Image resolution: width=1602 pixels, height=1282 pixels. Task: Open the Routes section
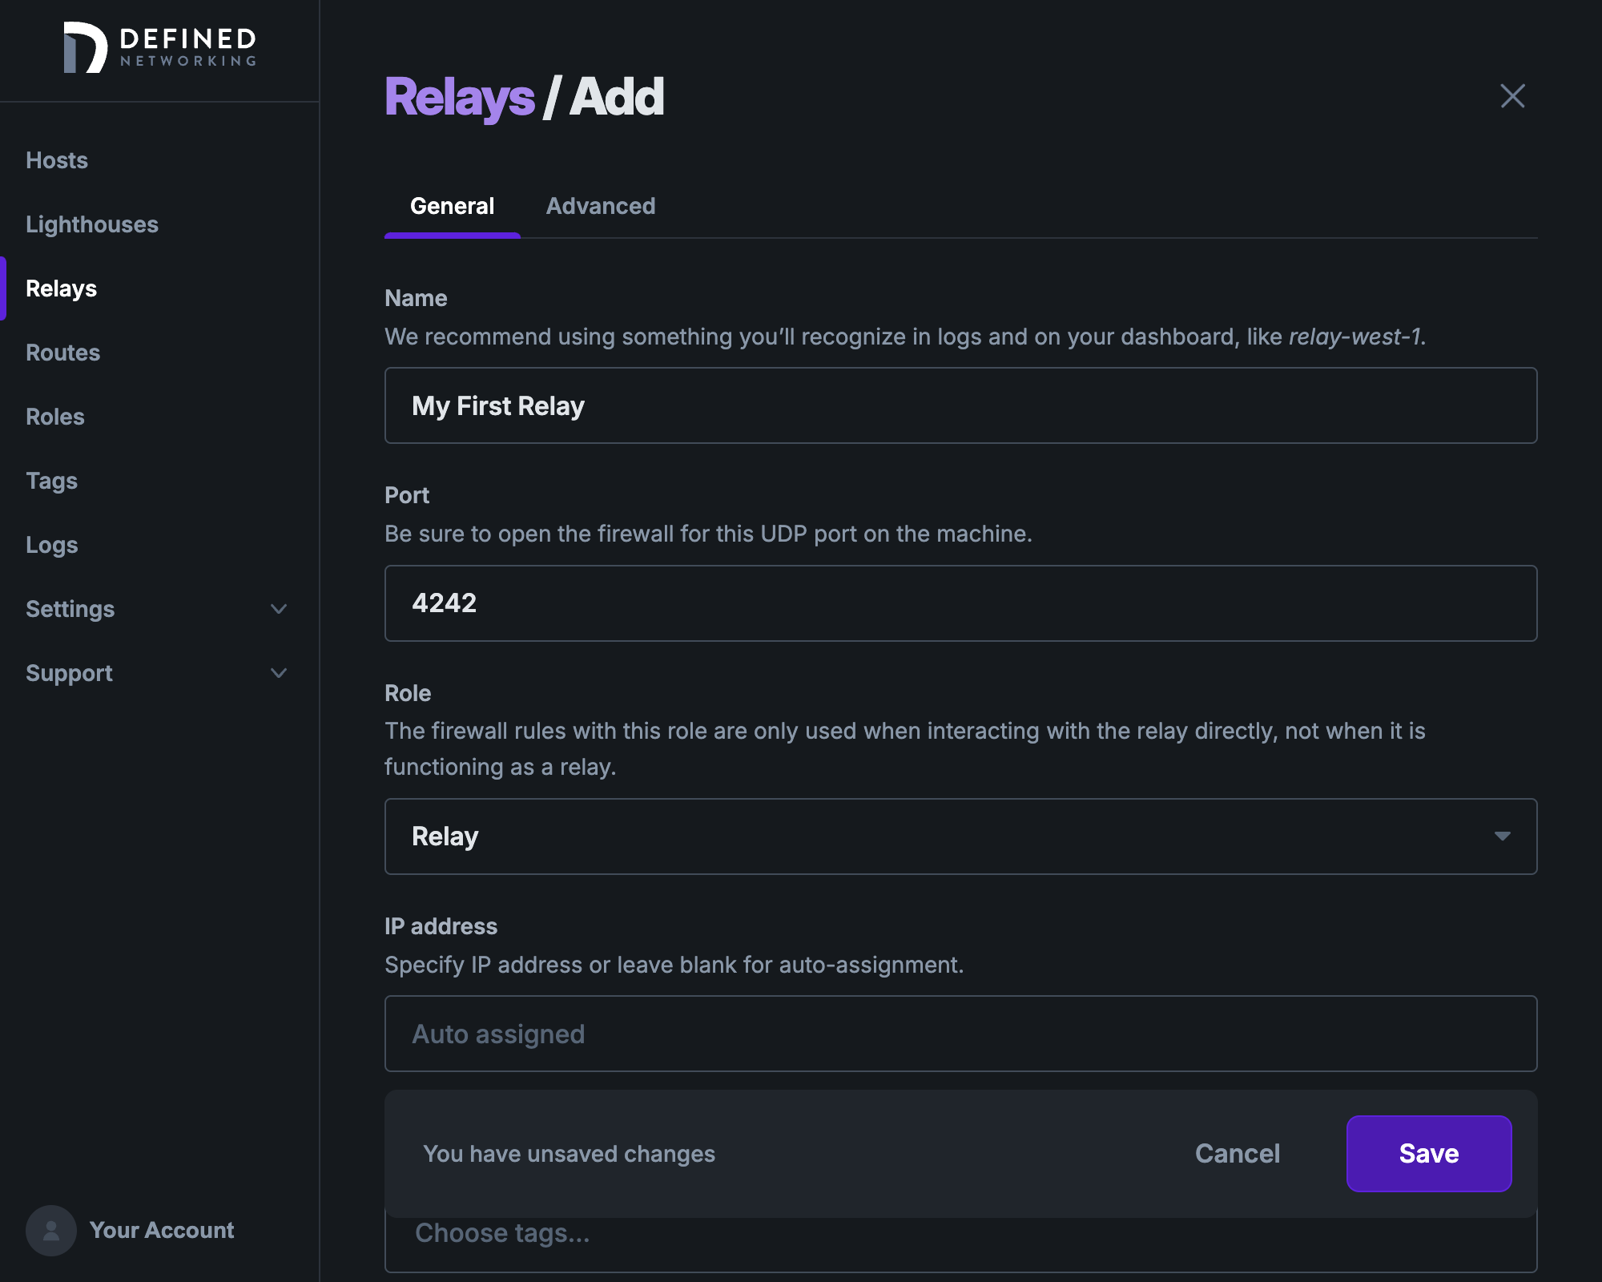(x=62, y=353)
